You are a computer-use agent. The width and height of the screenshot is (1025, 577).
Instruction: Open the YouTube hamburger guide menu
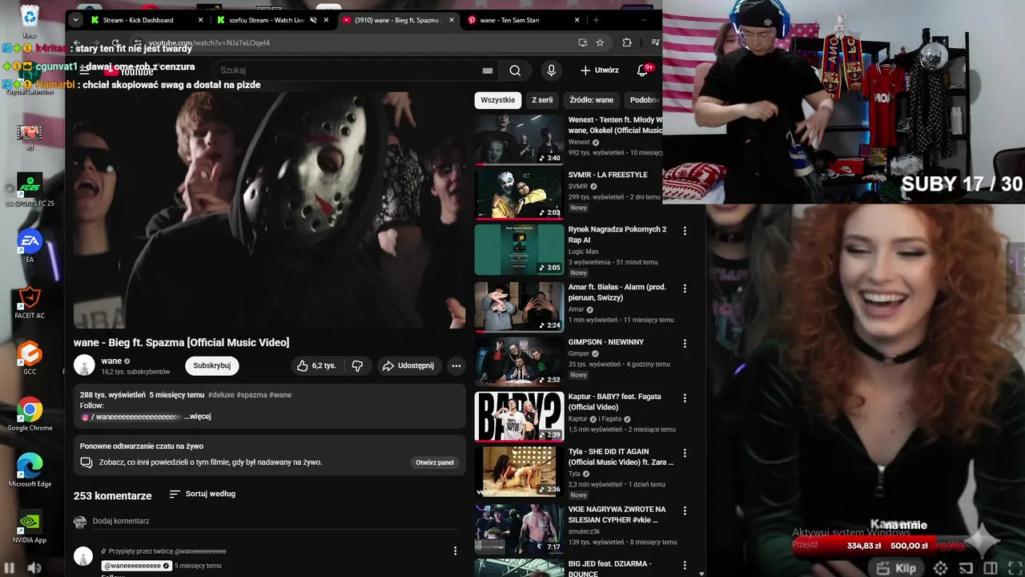84,71
